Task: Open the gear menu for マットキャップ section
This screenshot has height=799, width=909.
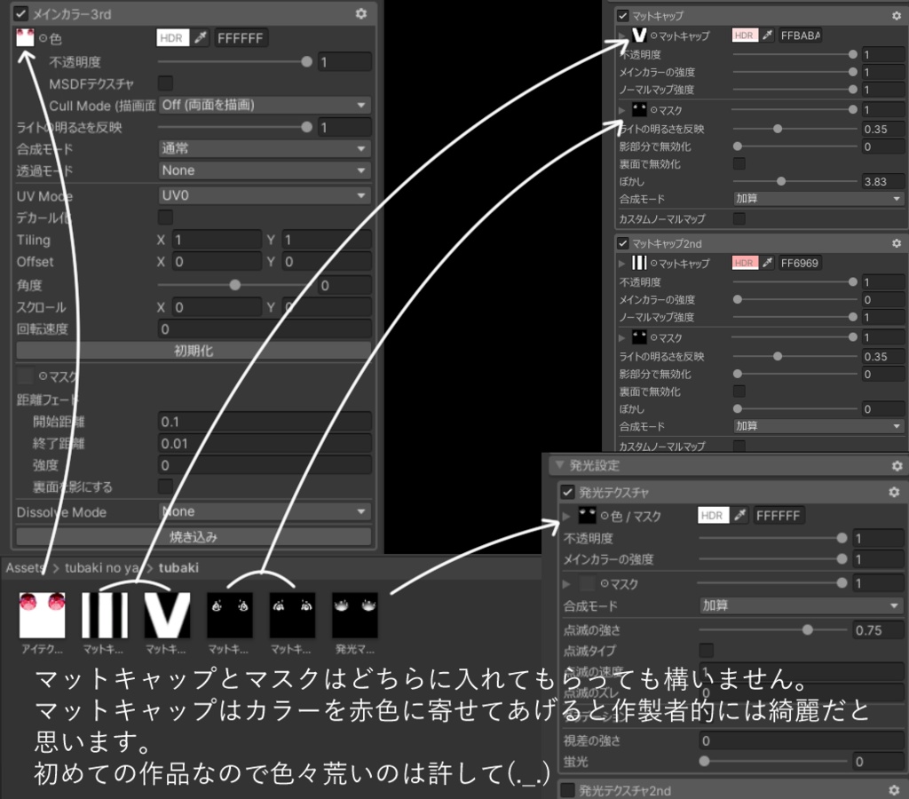Action: [x=897, y=16]
